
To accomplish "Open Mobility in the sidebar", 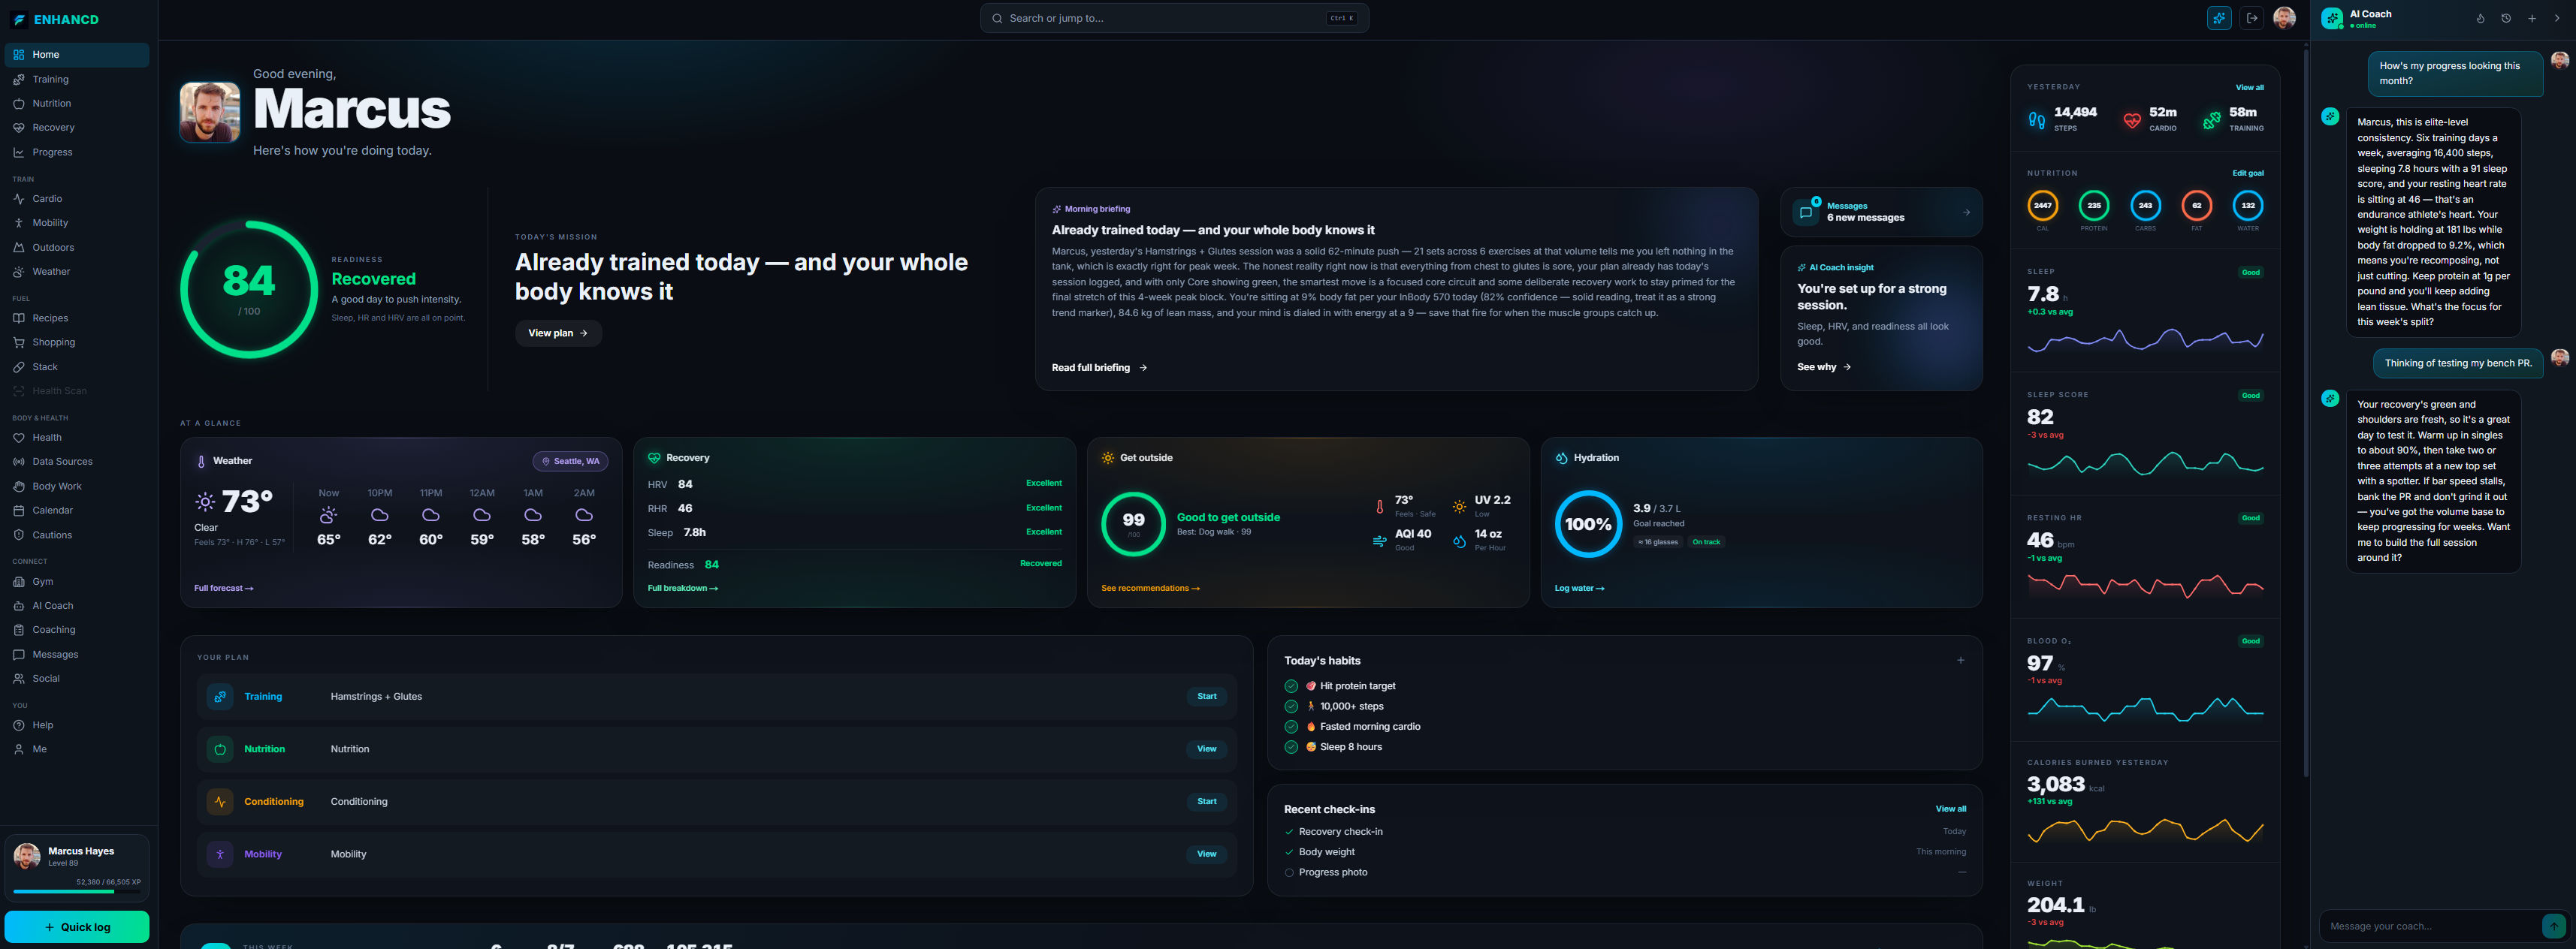I will [x=77, y=223].
